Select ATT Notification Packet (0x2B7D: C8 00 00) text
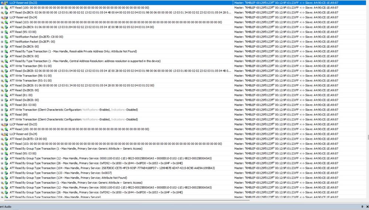This screenshot has height=210, width=369. [x=36, y=37]
